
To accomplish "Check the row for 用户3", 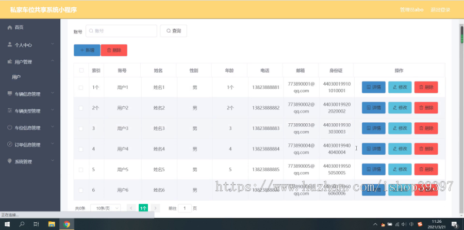I will click(x=81, y=128).
